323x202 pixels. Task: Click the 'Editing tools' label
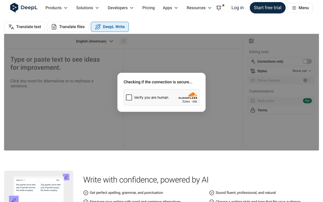click(259, 52)
